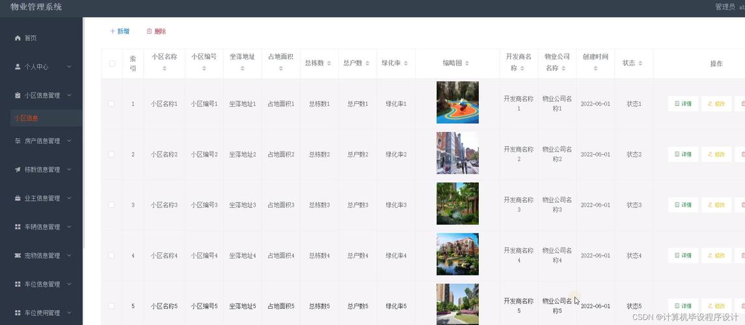Sort by 坐落地址 column arrows
The image size is (745, 325).
click(x=242, y=68)
